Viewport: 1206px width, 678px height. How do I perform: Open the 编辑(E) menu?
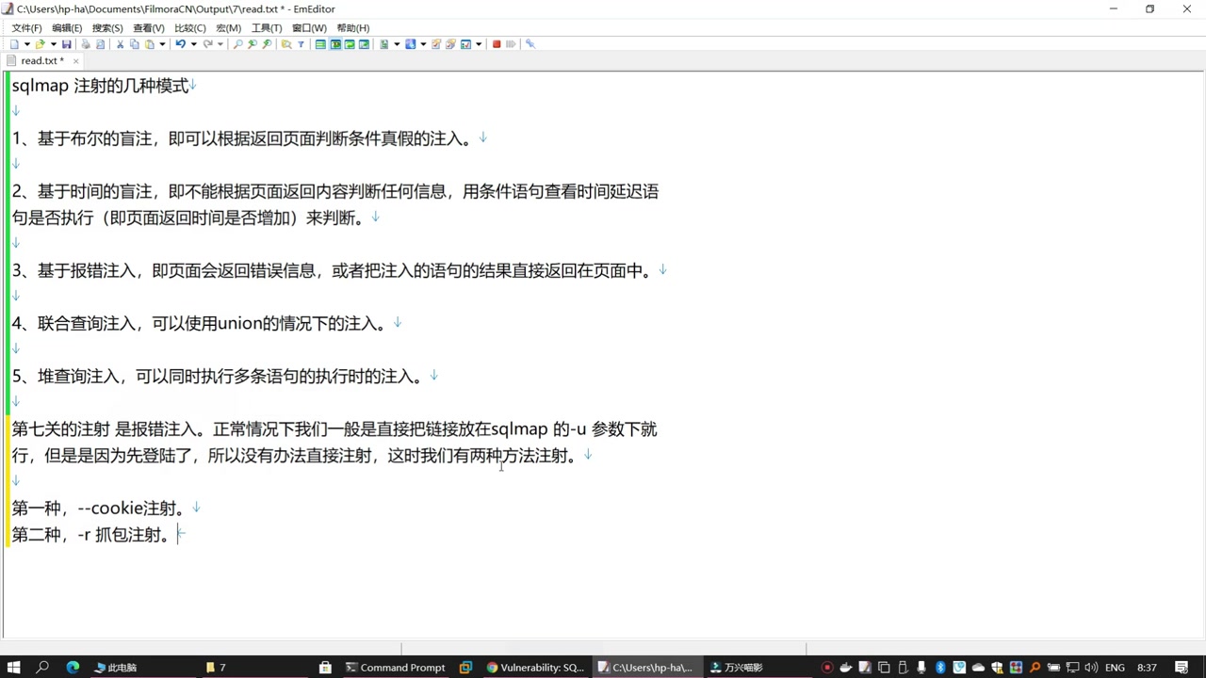tap(67, 28)
